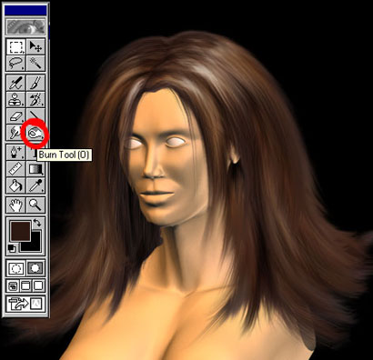
Task: Set Full Screen Mode with menu bar
Action: [x=25, y=285]
